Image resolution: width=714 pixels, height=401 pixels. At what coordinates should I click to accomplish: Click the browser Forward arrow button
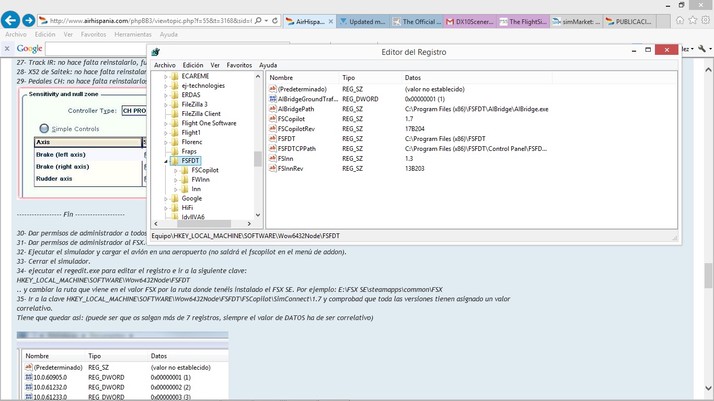click(x=29, y=21)
